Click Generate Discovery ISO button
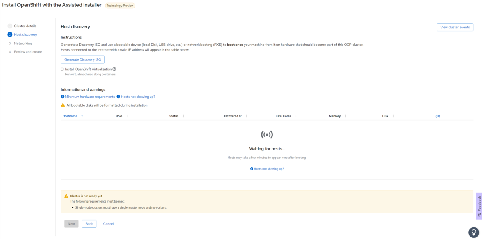The image size is (482, 241). (83, 60)
